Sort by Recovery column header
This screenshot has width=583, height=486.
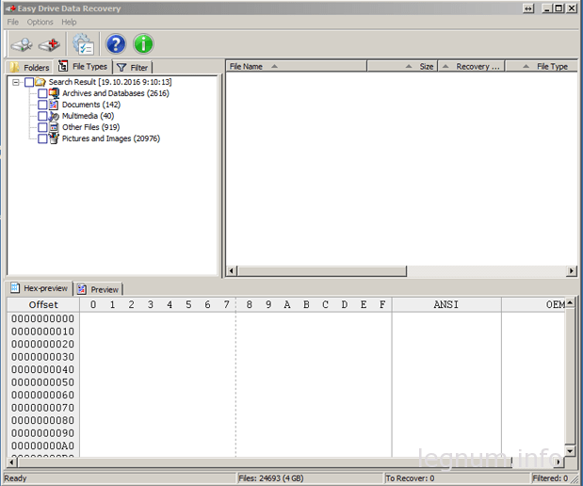pos(472,66)
